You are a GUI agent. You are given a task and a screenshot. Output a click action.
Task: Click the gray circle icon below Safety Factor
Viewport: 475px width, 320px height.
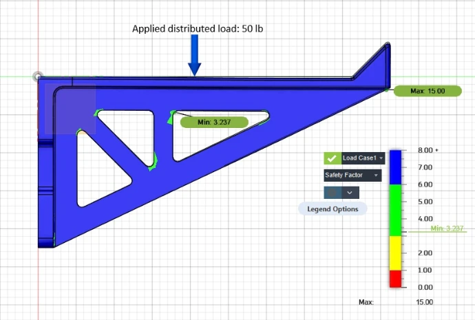tap(332, 193)
